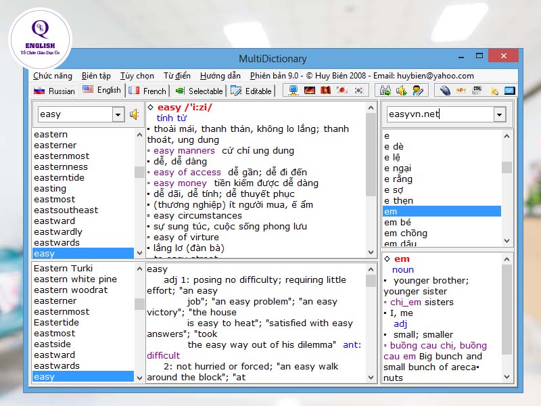Click down arrow of Vietnamese word list scrollbar

pyautogui.click(x=507, y=241)
